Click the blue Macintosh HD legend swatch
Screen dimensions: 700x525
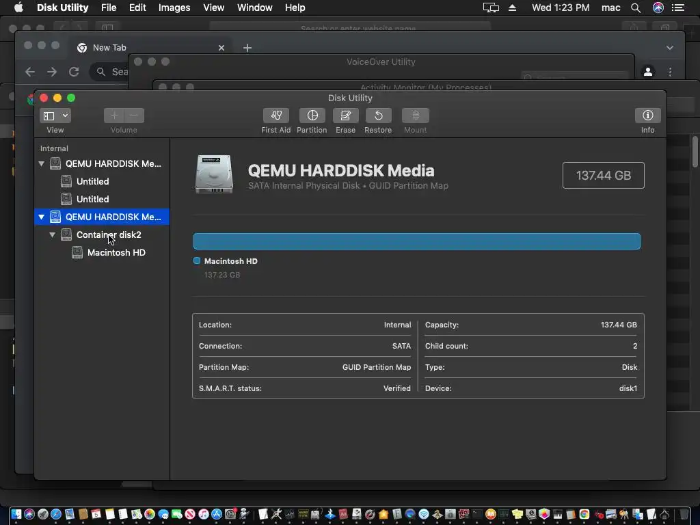[197, 260]
